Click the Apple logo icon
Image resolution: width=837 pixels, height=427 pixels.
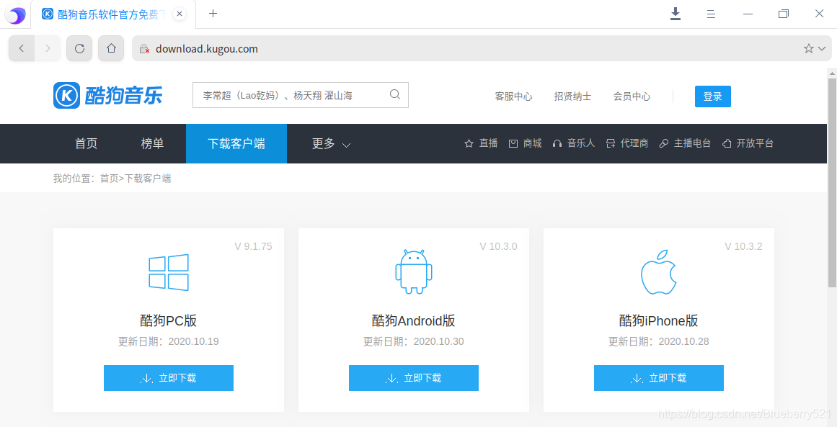[659, 271]
